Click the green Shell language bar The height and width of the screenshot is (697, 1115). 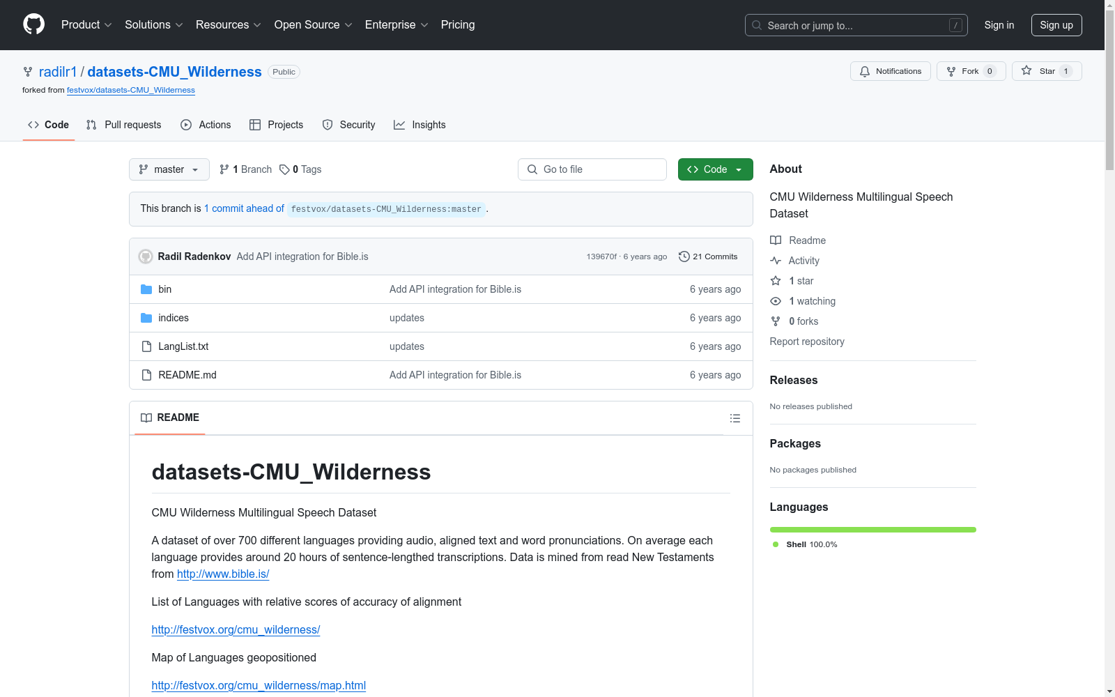pyautogui.click(x=873, y=530)
